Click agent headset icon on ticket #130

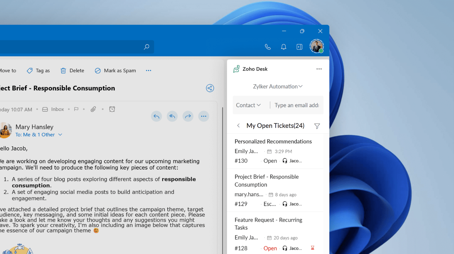pyautogui.click(x=285, y=161)
